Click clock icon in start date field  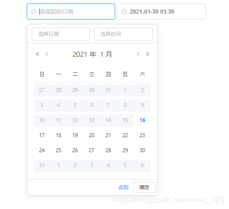[x=34, y=12]
